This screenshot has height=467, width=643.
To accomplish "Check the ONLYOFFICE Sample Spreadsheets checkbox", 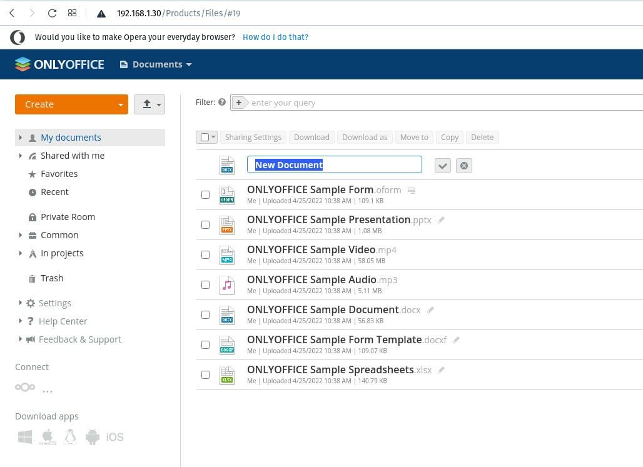I will (205, 374).
